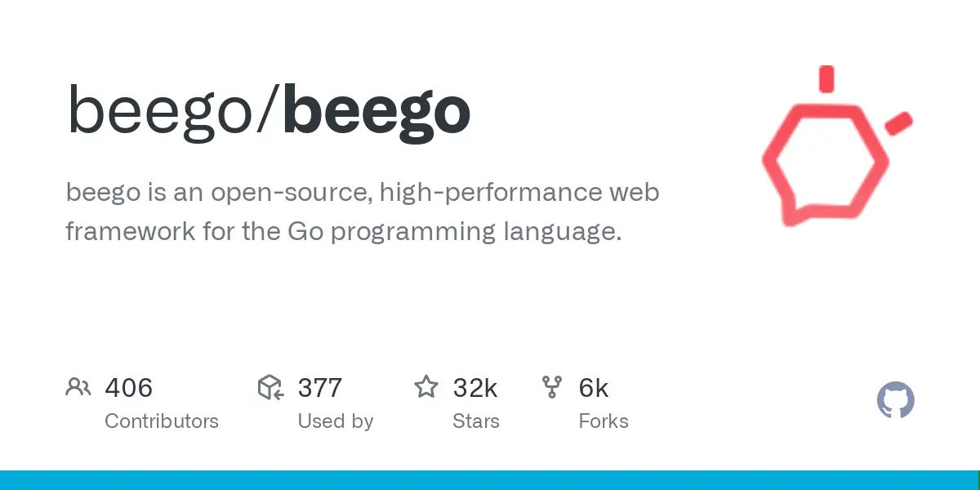The width and height of the screenshot is (980, 490).
Task: Open the beego owner name before slash
Action: point(161,113)
